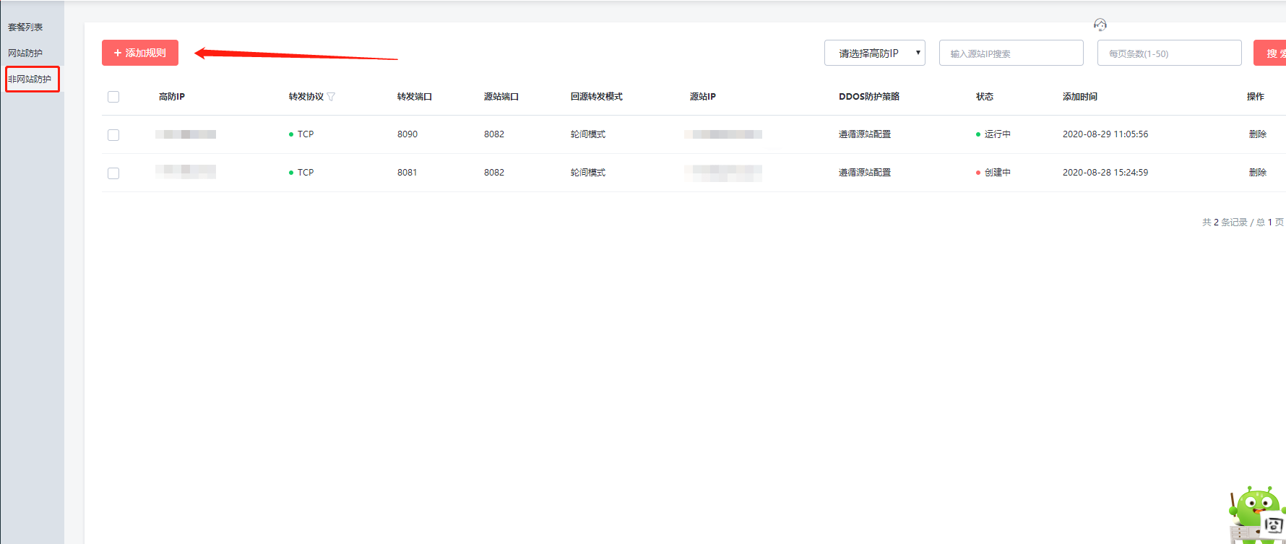This screenshot has width=1286, height=544.
Task: Click the DDOS防护策略 column header
Action: pos(869,97)
